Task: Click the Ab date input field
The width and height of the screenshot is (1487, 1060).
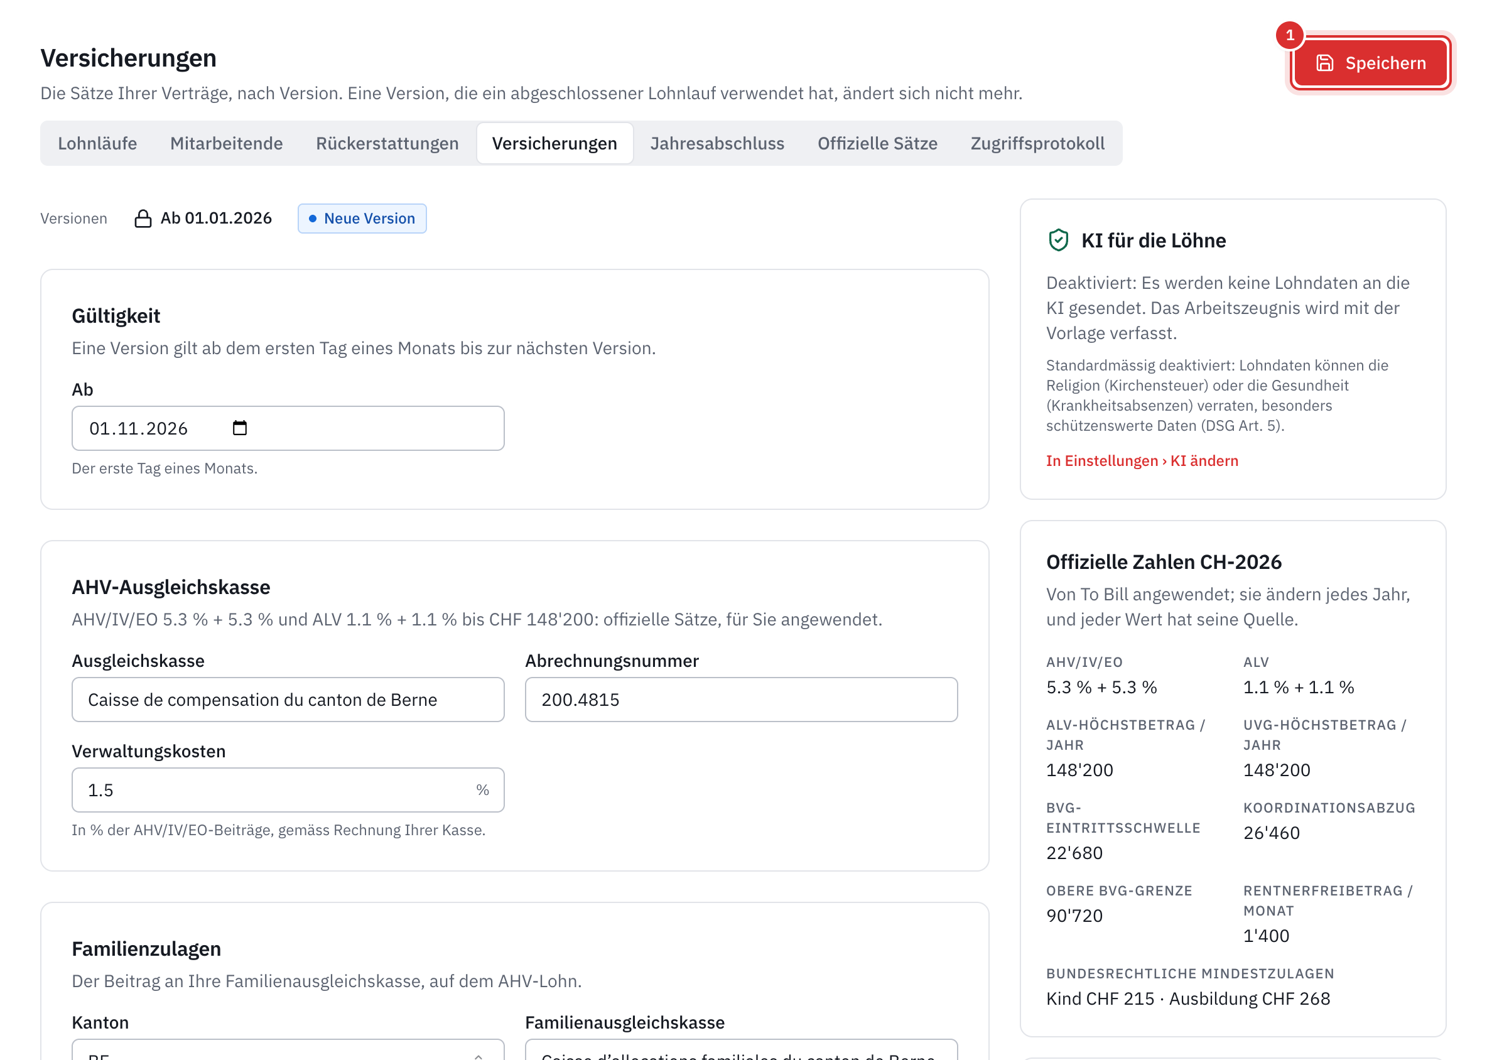Action: (x=288, y=428)
